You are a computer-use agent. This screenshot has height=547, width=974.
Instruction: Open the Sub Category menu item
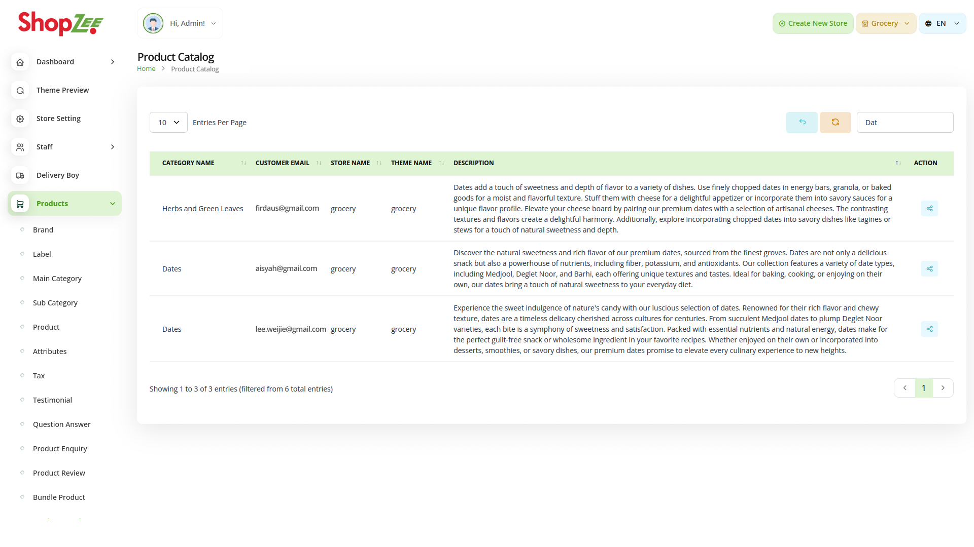point(55,303)
